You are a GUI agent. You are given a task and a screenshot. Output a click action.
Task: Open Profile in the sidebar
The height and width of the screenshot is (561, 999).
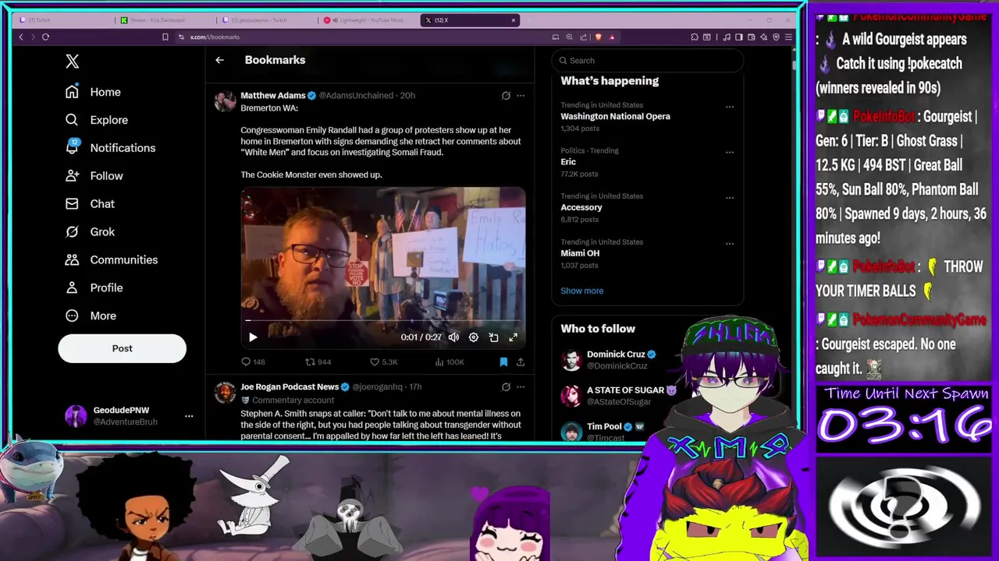tap(94, 288)
